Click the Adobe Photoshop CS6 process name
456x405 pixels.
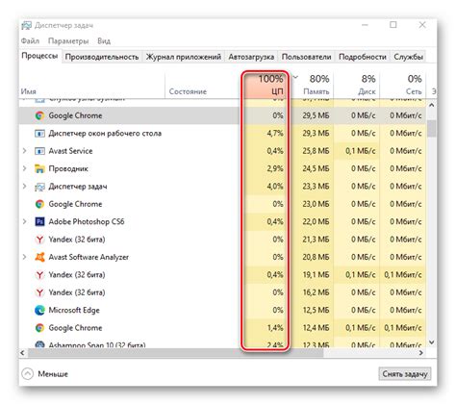87,221
